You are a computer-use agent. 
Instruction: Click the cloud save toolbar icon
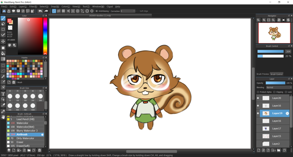pos(4,11)
